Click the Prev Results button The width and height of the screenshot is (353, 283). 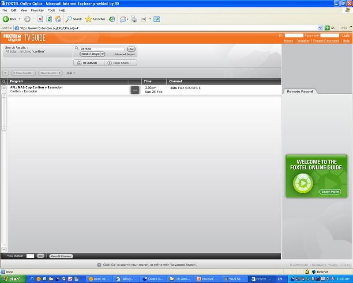tap(23, 73)
